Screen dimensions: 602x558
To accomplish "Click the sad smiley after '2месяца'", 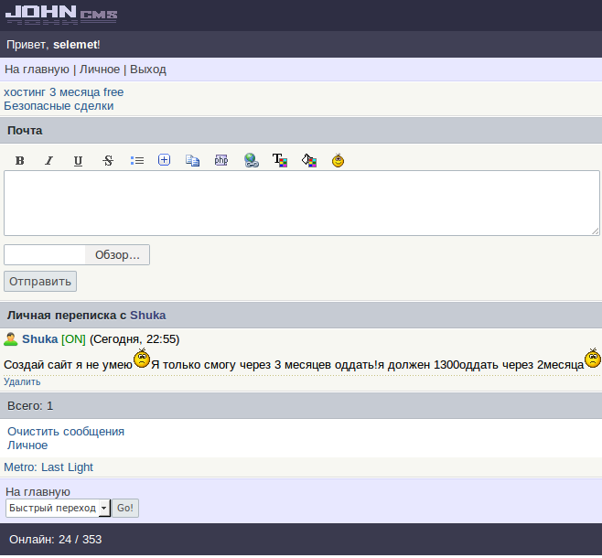I will pyautogui.click(x=593, y=359).
